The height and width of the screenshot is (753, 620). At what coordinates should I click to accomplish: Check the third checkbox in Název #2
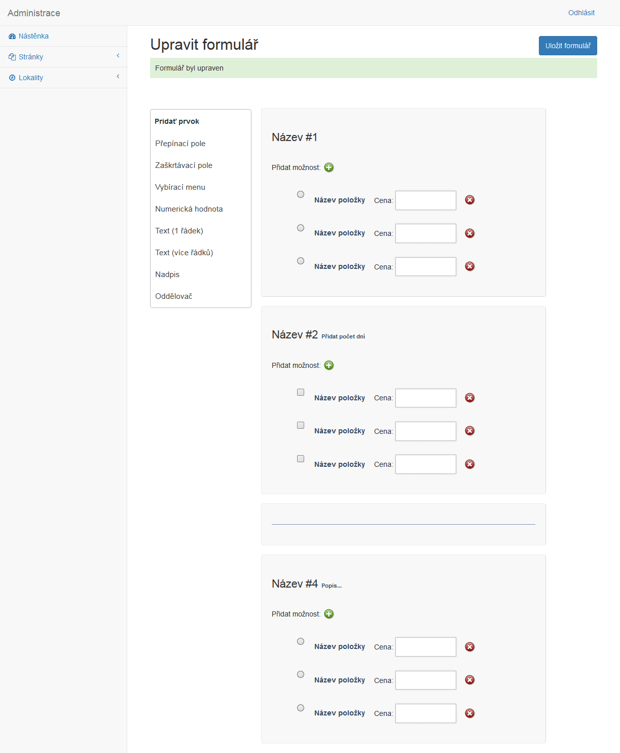[301, 459]
